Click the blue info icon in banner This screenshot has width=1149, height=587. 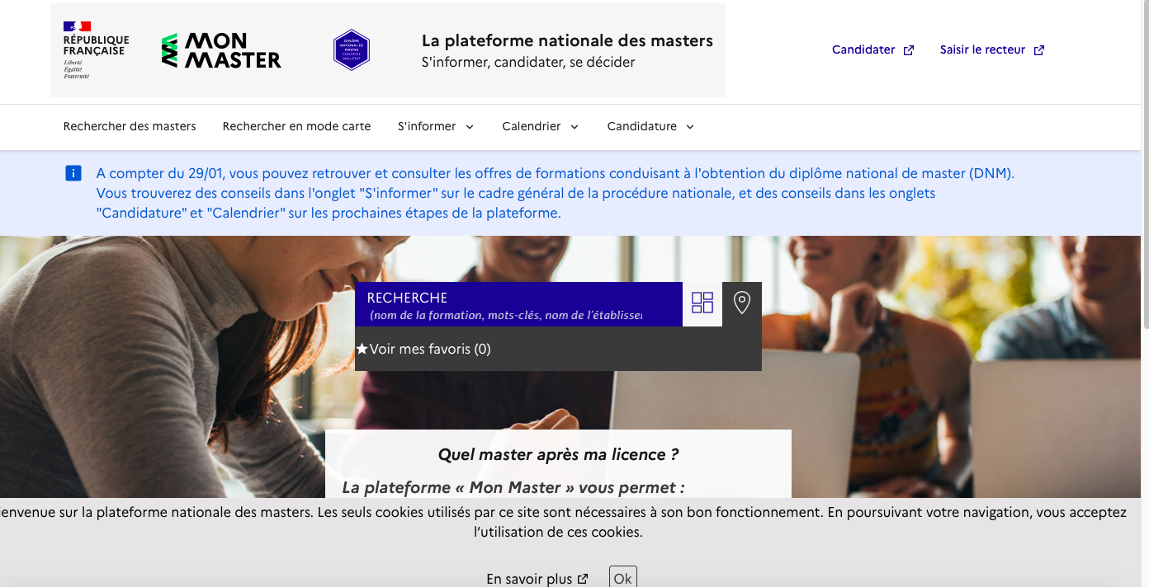73,173
